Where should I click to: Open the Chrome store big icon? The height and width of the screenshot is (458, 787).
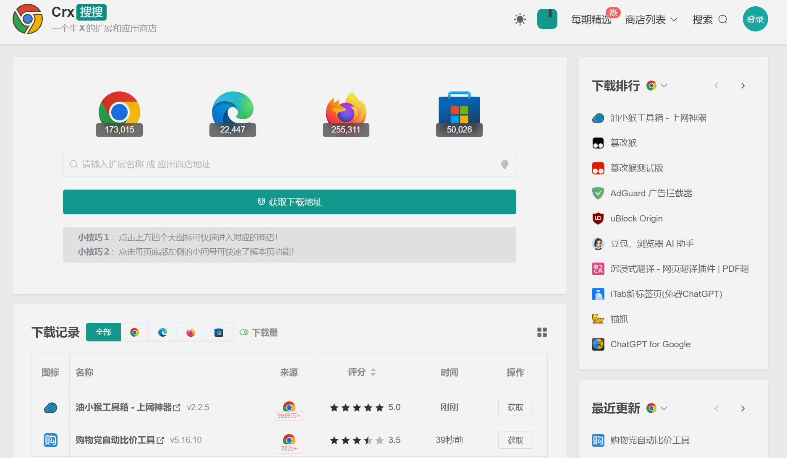pos(119,113)
